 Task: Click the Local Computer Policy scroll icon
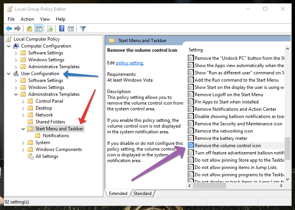(9, 39)
